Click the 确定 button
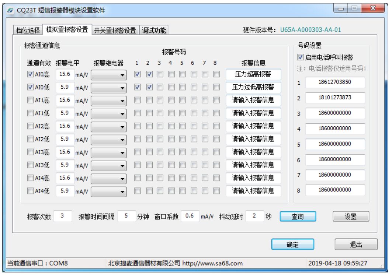392x275 pixels. tap(292, 244)
